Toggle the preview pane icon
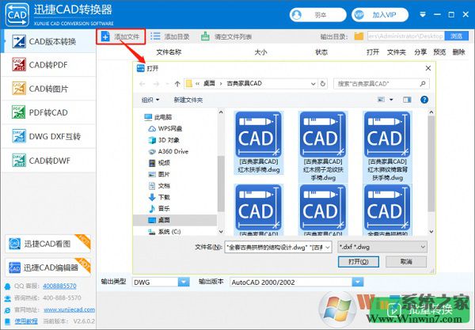475x330 pixels. pos(407,100)
